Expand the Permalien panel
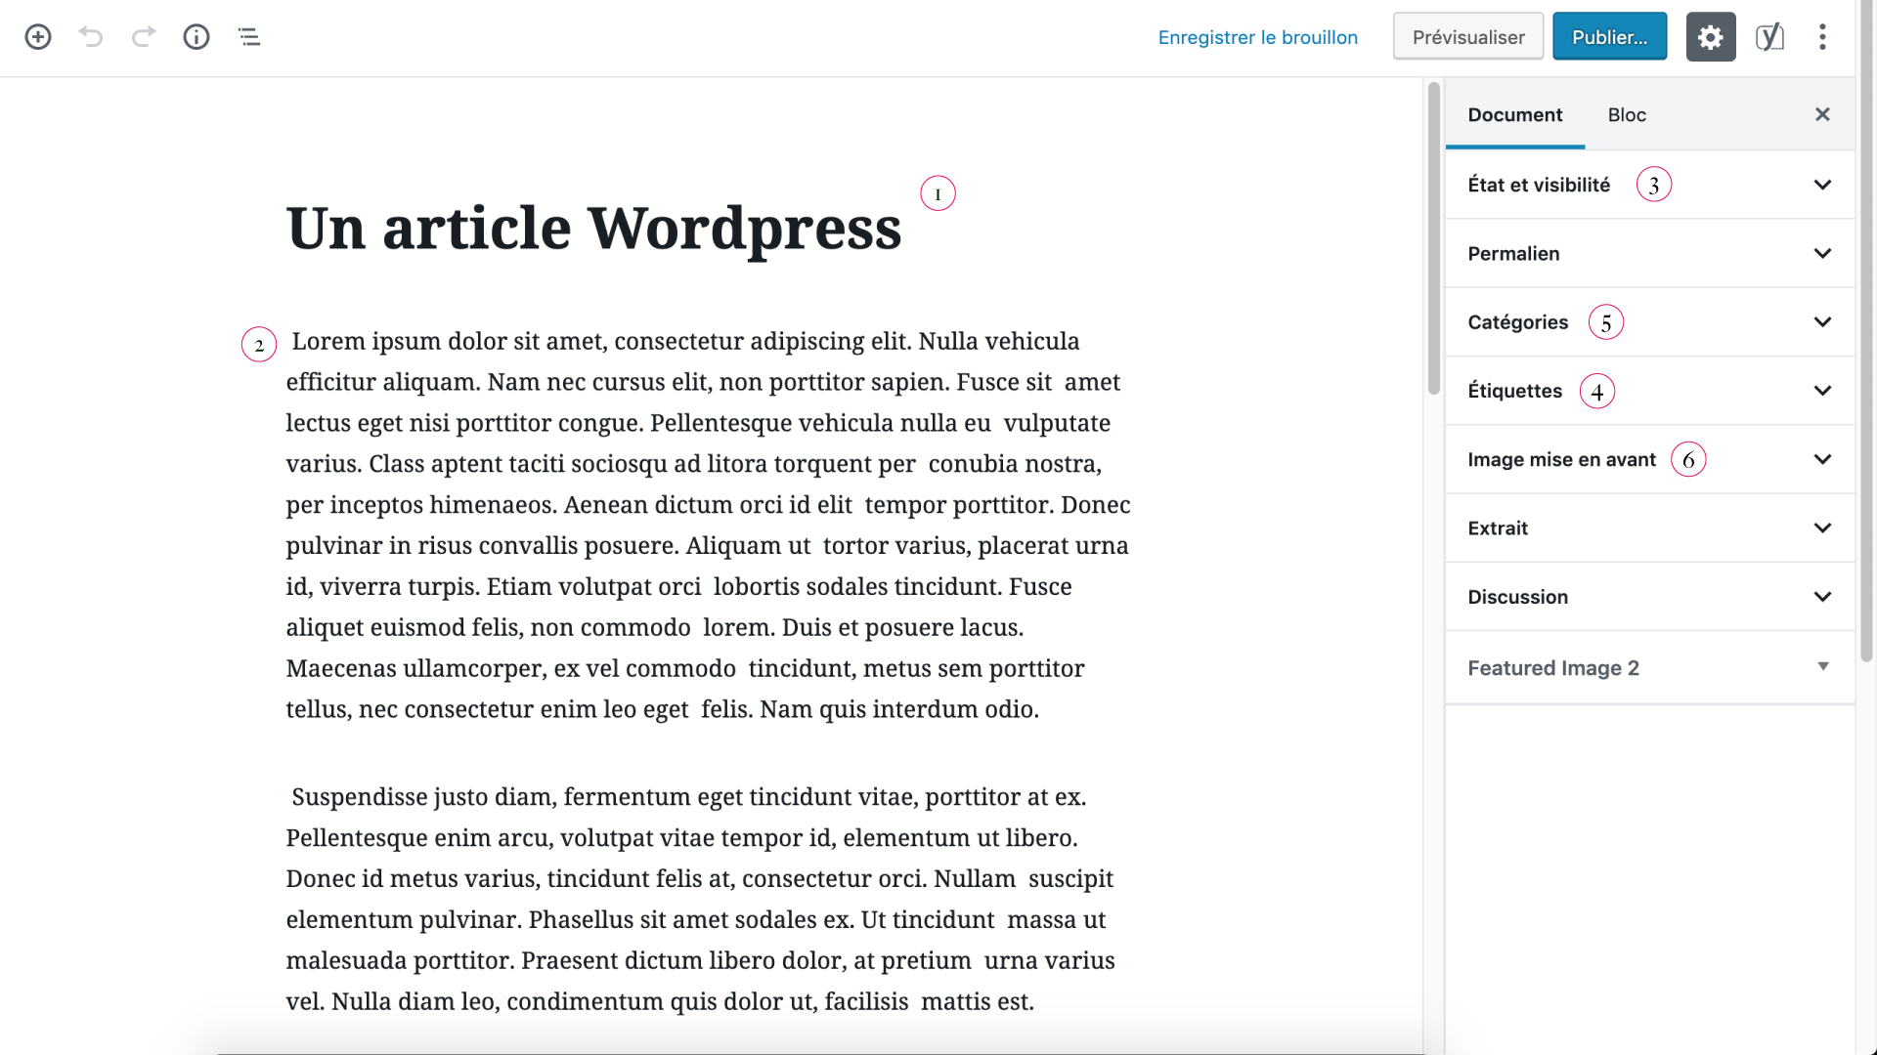Image resolution: width=1877 pixels, height=1055 pixels. pos(1649,253)
